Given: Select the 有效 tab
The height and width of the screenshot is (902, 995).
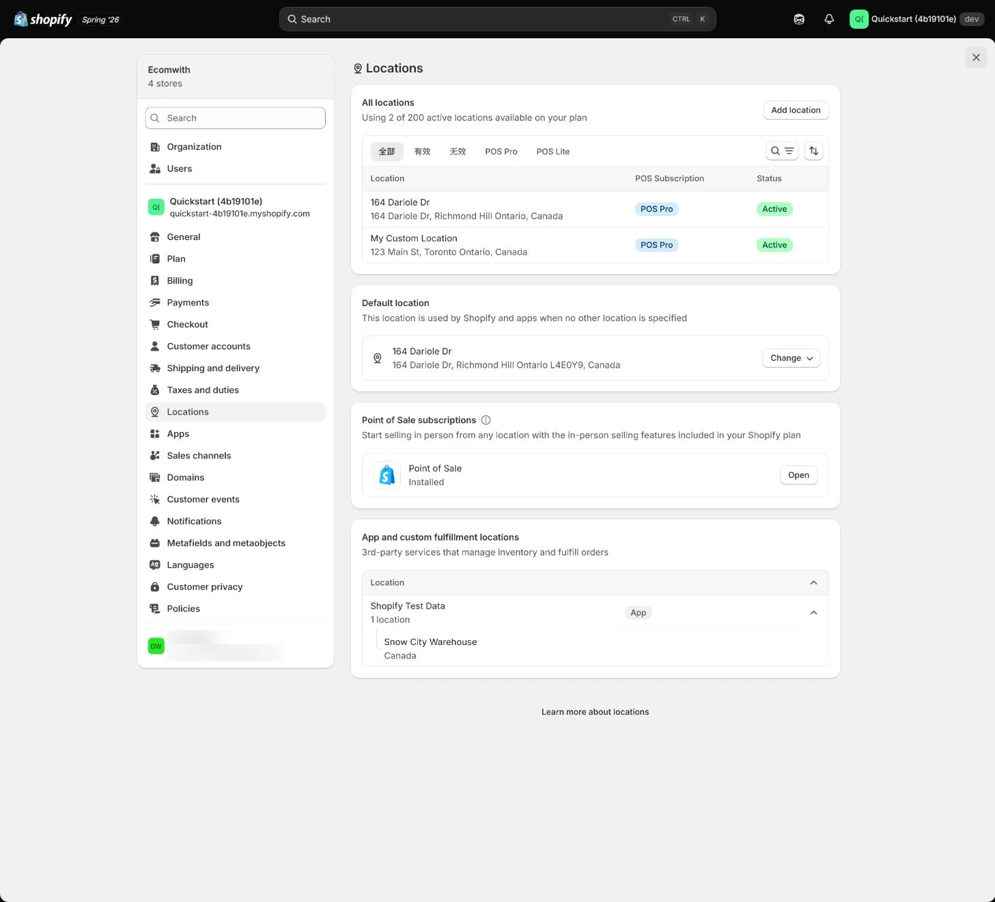Looking at the screenshot, I should 423,152.
